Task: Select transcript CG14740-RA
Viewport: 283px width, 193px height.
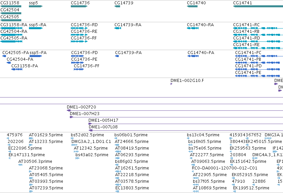Action: coord(193,28)
